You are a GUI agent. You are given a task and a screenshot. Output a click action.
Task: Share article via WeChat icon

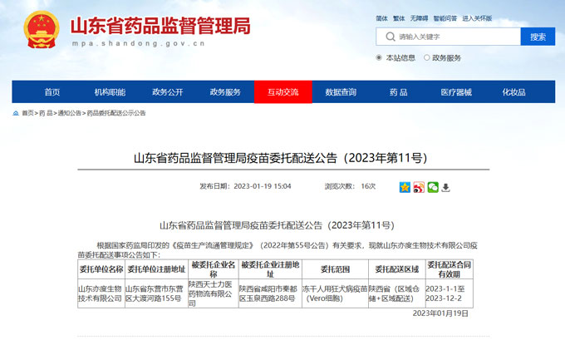[x=432, y=187]
